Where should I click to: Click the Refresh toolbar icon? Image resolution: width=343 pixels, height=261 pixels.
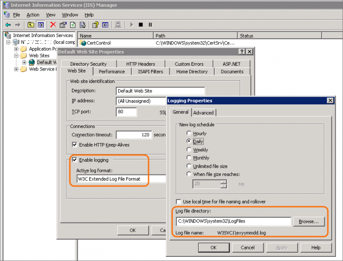(x=74, y=25)
